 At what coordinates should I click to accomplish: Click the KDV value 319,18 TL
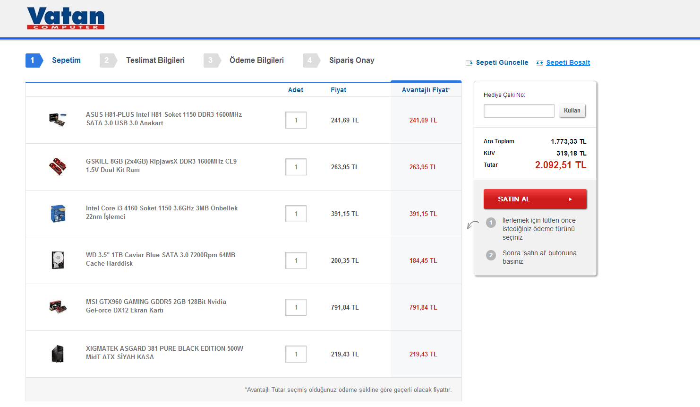click(x=572, y=153)
